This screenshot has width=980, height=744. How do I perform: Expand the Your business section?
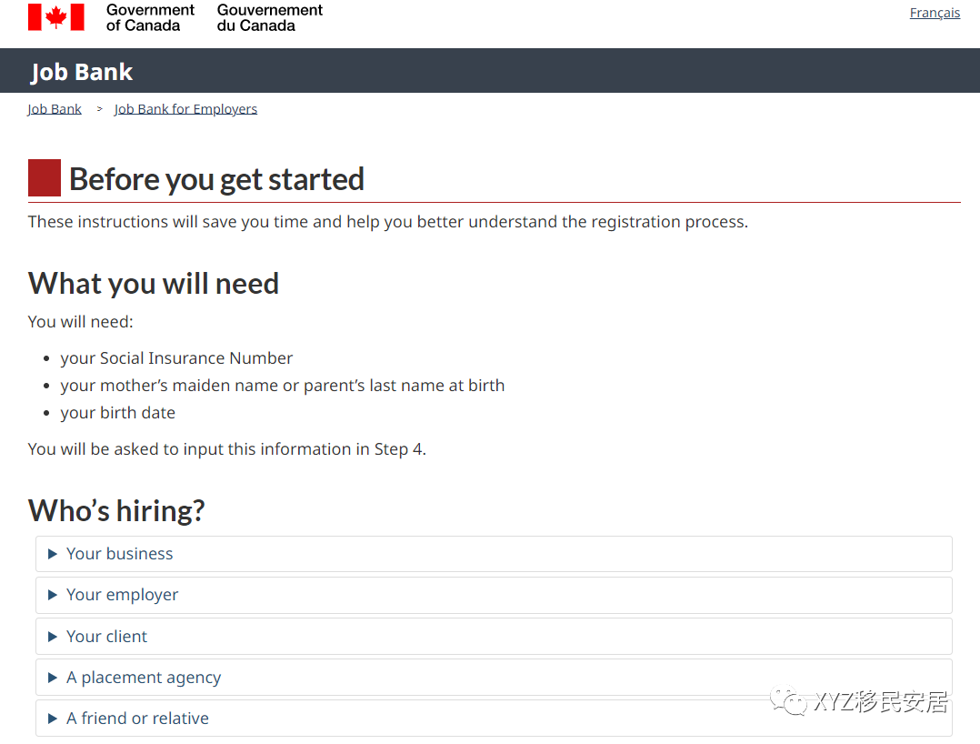[494, 554]
